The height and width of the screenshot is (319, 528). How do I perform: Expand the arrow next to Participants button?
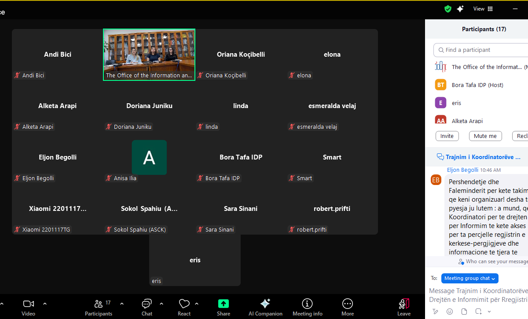122,304
